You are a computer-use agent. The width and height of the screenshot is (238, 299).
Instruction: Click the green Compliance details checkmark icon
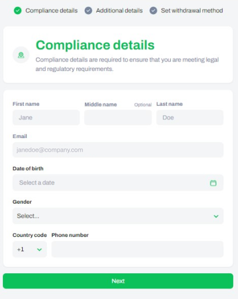click(x=18, y=11)
